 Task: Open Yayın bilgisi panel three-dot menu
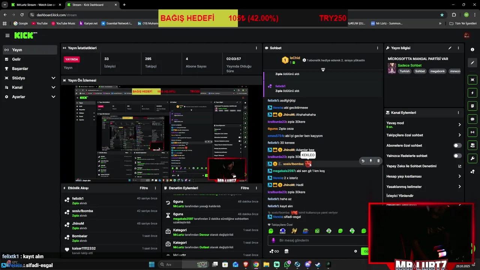pyautogui.click(x=458, y=48)
